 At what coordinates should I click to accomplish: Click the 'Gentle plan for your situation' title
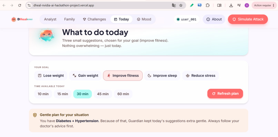pyautogui.click(x=64, y=115)
